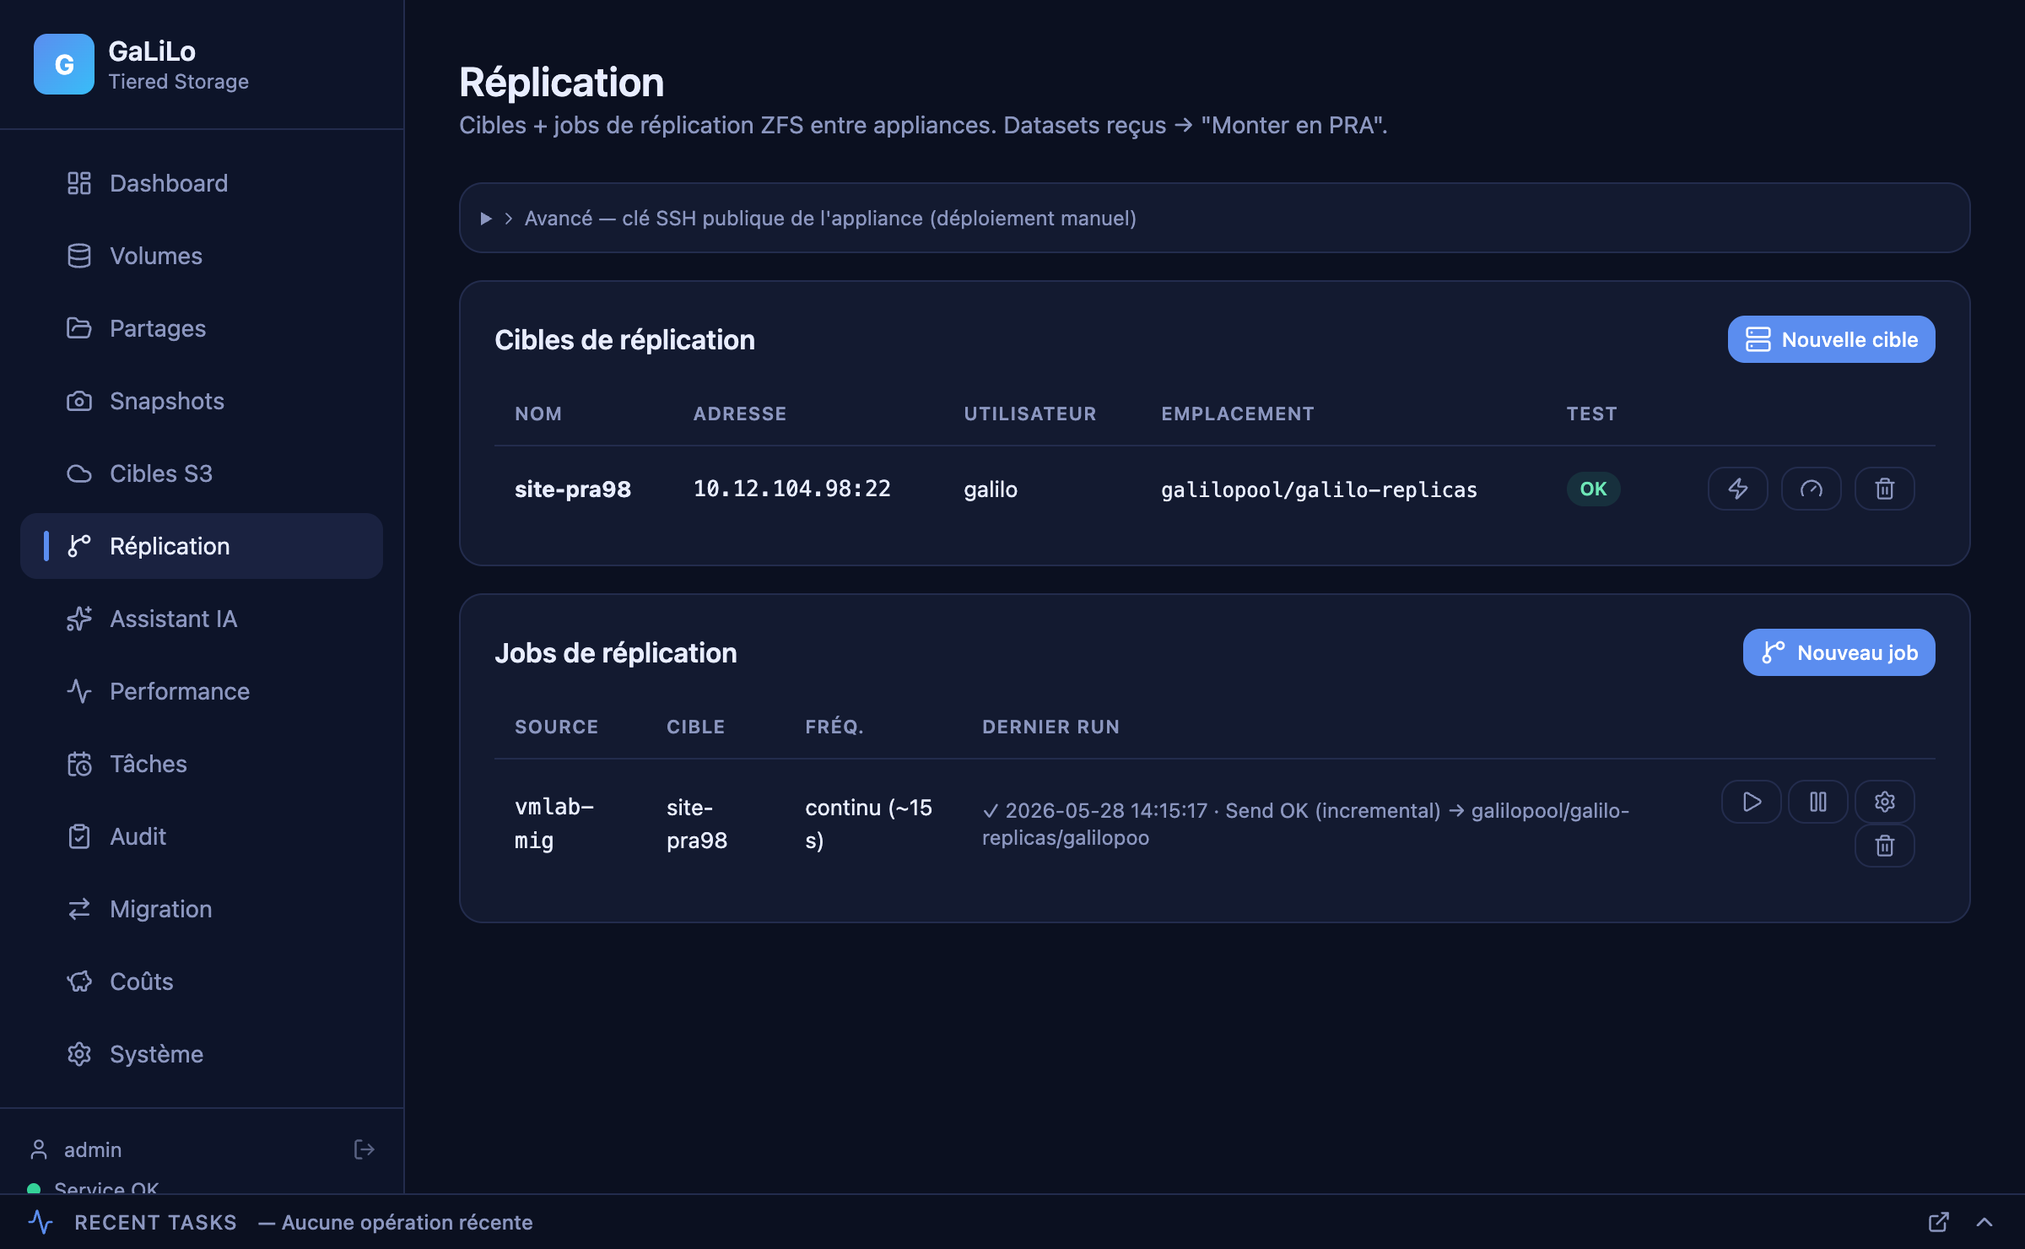
Task: Click the Nouvelle cible button
Action: (x=1831, y=339)
